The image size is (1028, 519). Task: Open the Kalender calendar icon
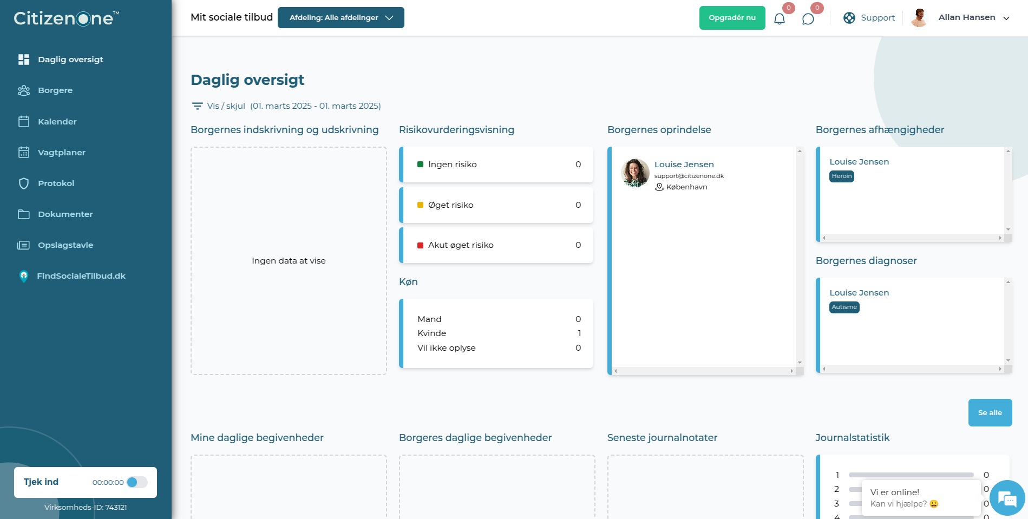point(24,121)
